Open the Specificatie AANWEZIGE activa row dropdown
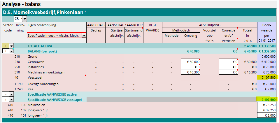Screen dimensions: 279x123 [x=11, y=94]
